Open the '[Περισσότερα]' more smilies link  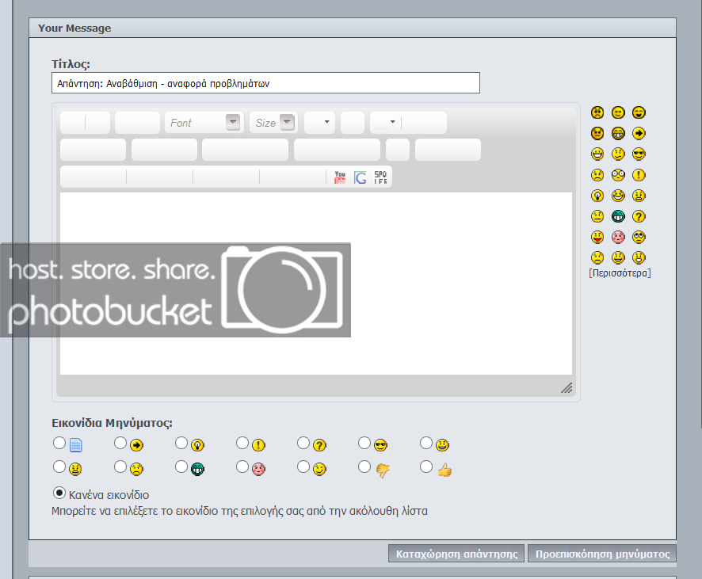(x=620, y=273)
